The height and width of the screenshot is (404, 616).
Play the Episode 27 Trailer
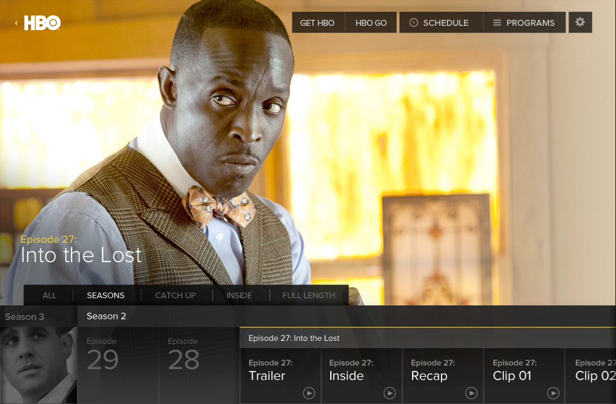[x=309, y=393]
